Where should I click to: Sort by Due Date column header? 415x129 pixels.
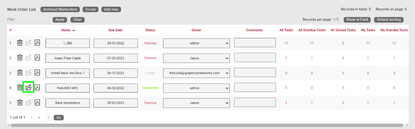115,30
